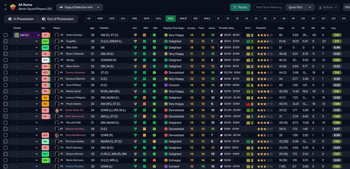Click Anass Salah-Eddine's face photo

57,110
